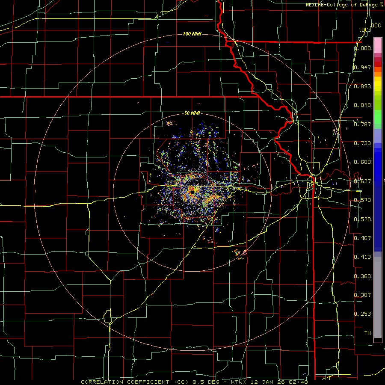Click the 0.573 value on the scale
This screenshot has width=385, height=385.
362,200
